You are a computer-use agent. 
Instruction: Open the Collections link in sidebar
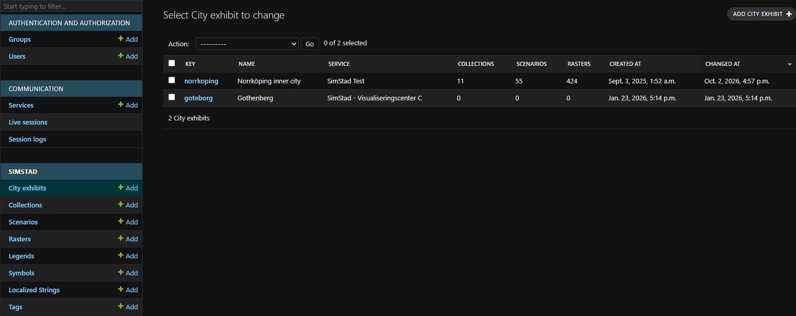coord(25,205)
